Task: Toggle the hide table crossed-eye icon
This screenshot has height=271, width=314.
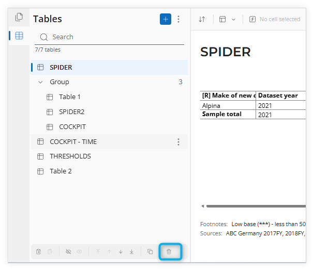Action: pyautogui.click(x=68, y=251)
